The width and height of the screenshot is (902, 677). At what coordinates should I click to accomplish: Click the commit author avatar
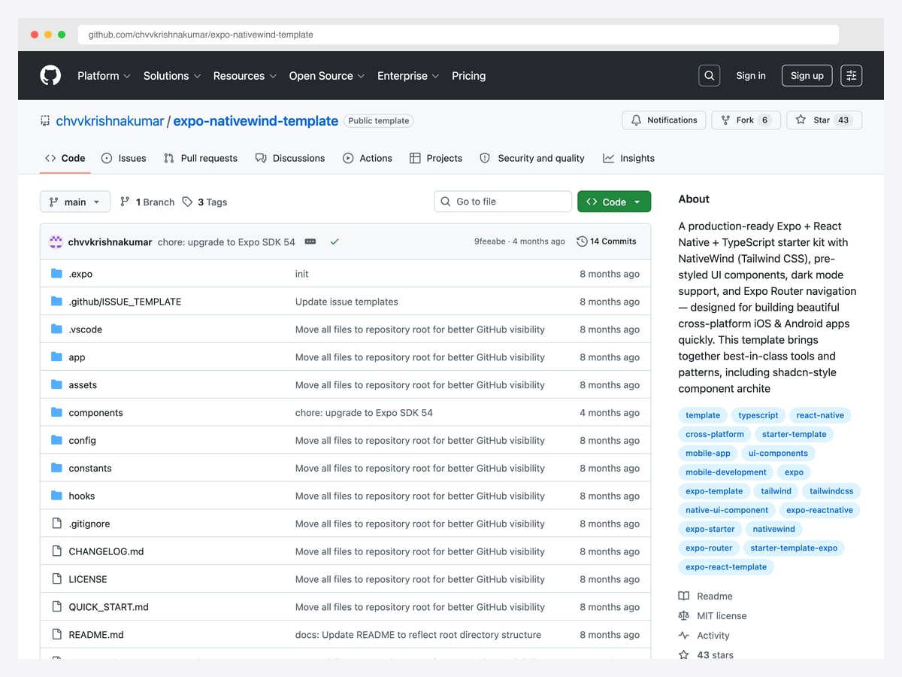pos(56,241)
